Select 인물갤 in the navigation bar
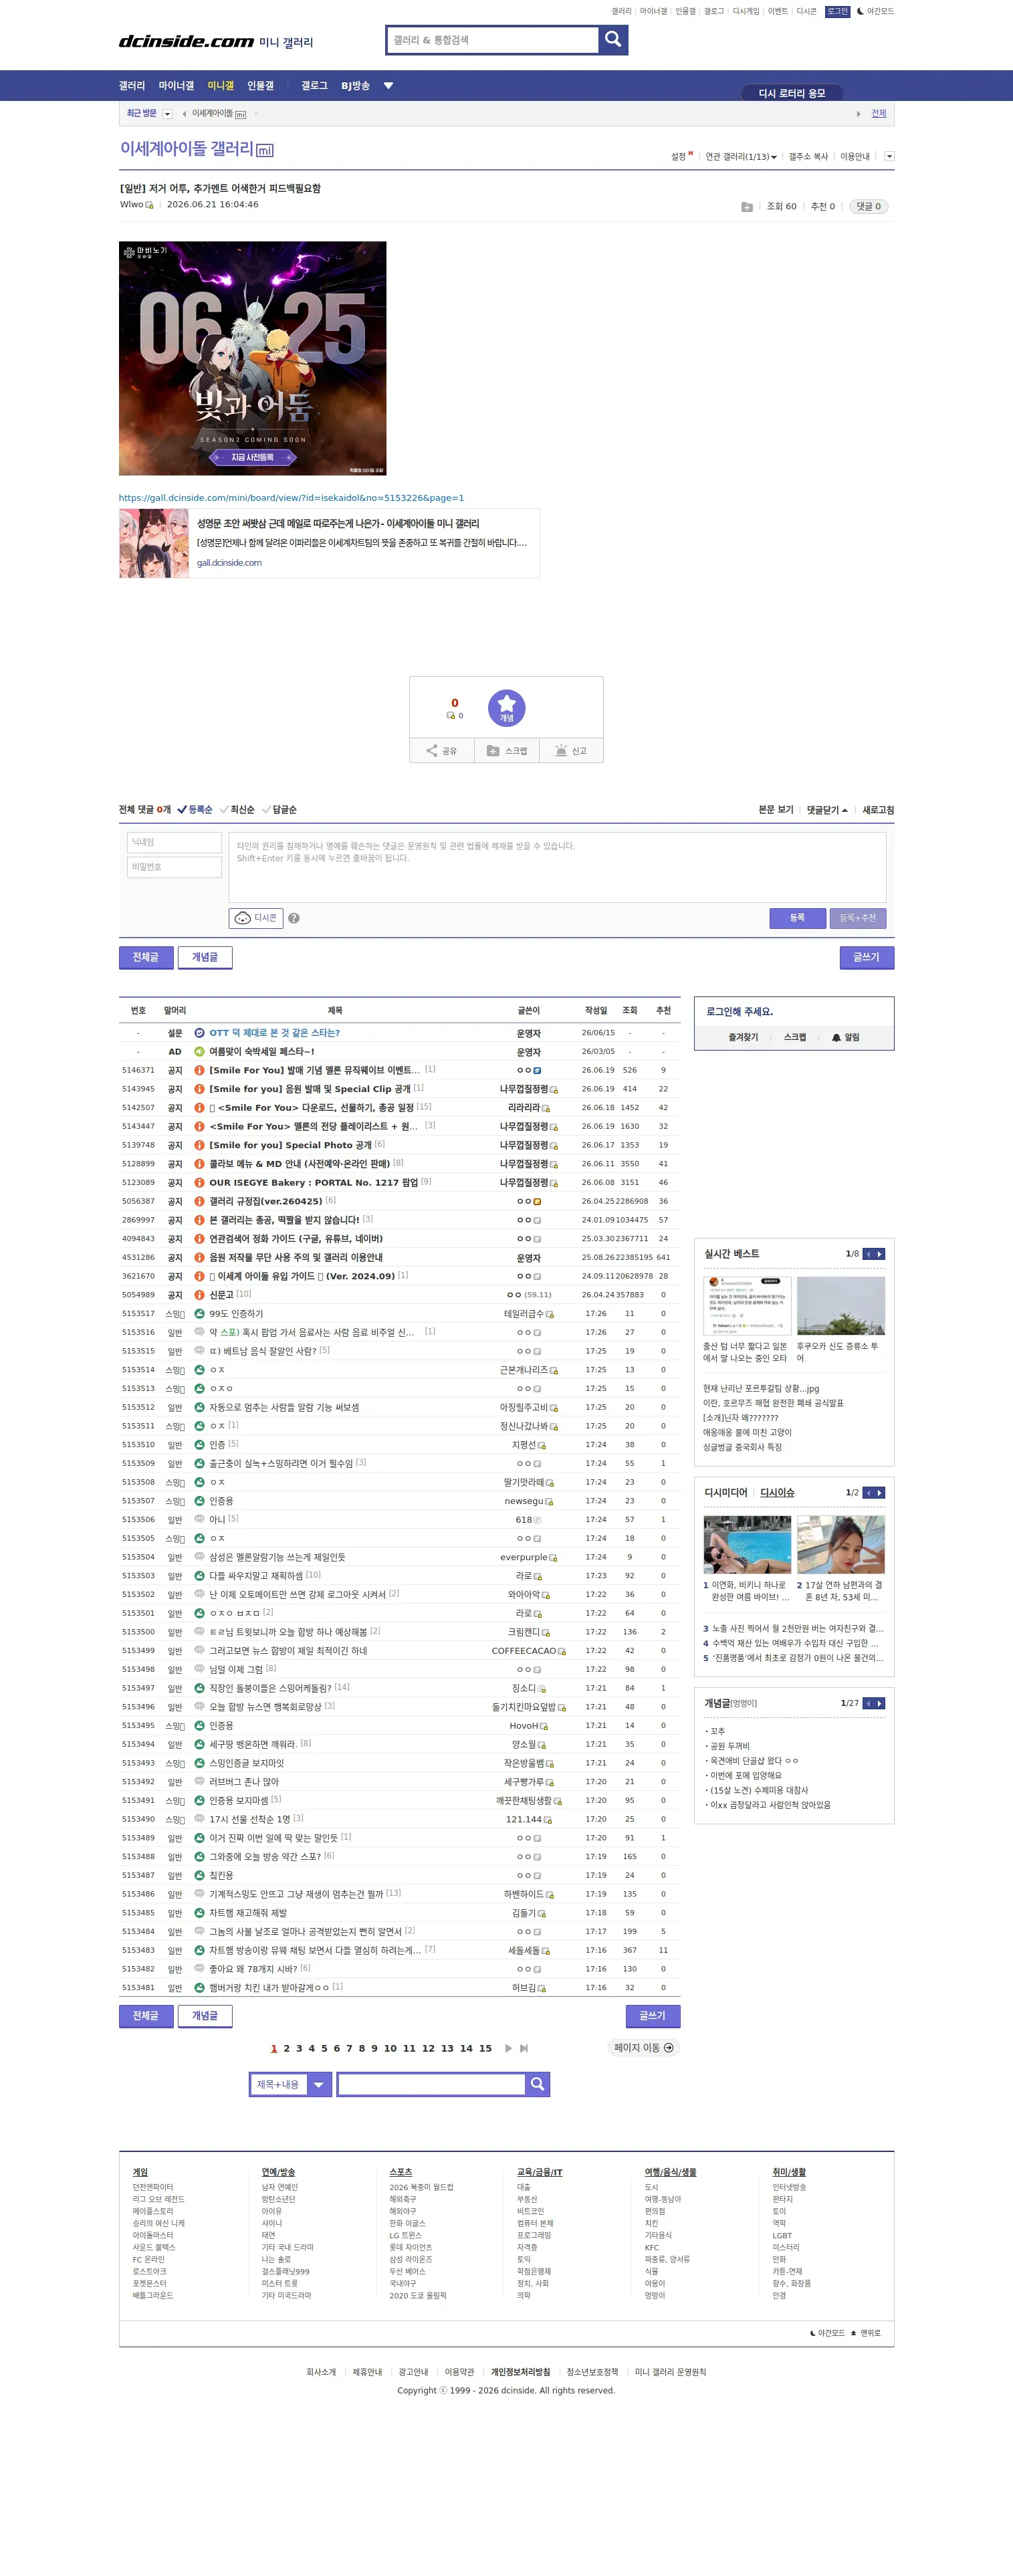Image resolution: width=1013 pixels, height=2576 pixels. tap(260, 86)
